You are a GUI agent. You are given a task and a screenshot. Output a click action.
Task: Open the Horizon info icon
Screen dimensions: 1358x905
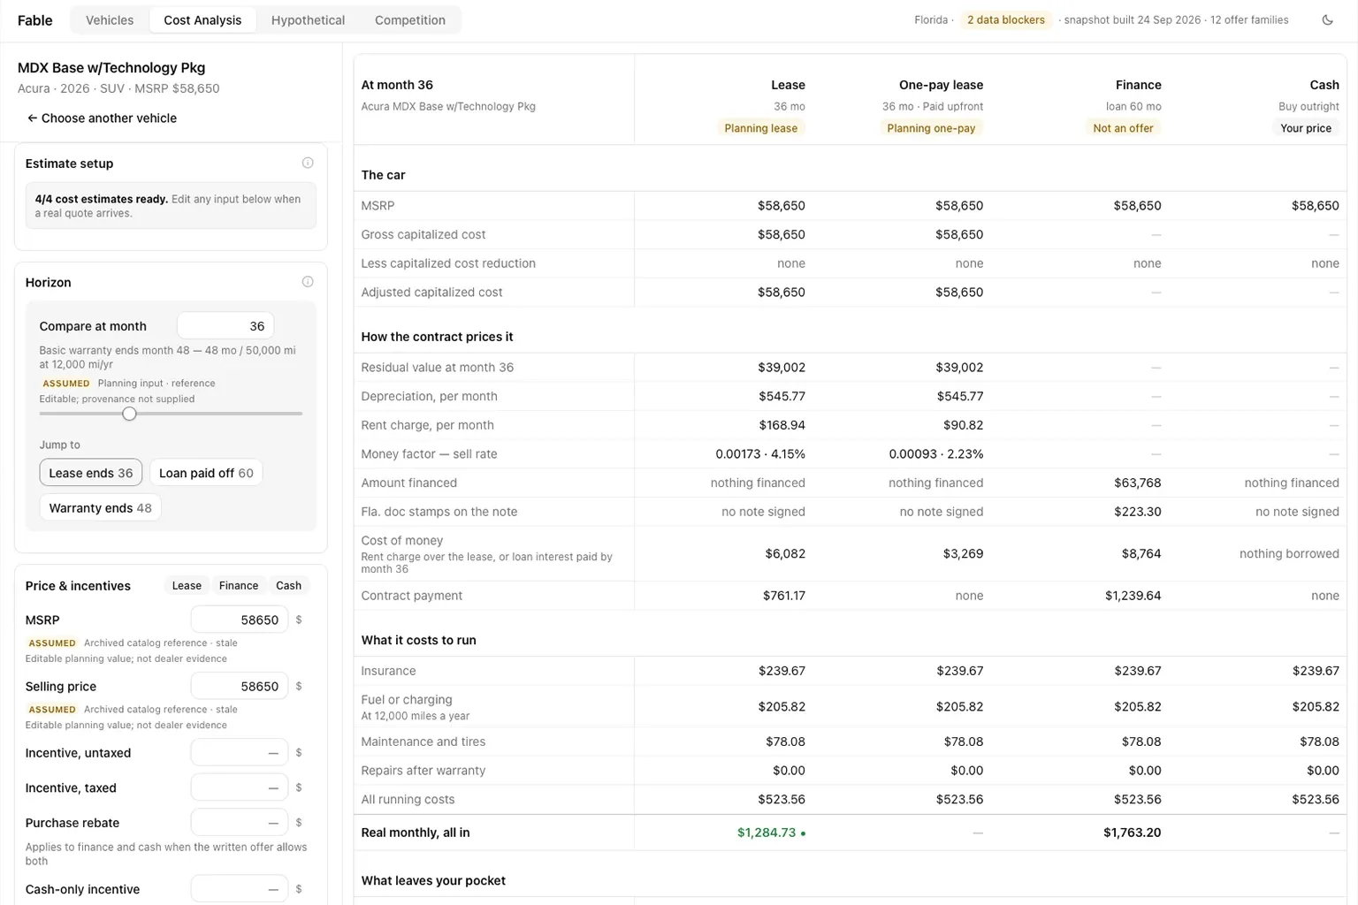pos(308,282)
